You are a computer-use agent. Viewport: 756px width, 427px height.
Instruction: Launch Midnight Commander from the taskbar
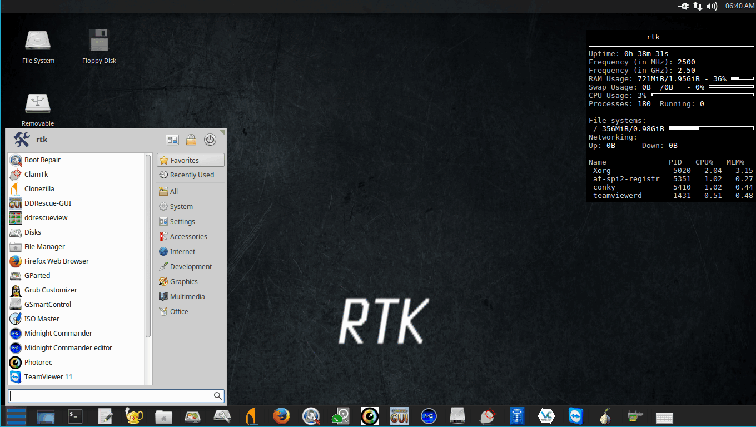(429, 416)
